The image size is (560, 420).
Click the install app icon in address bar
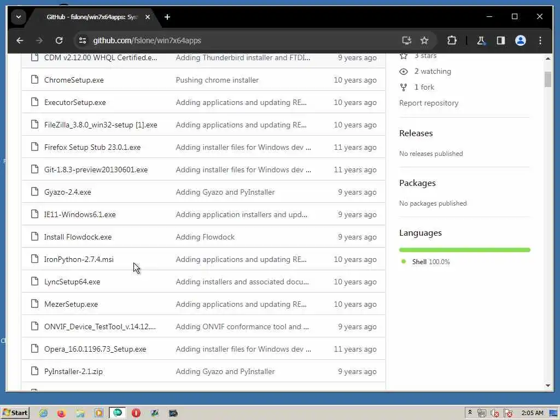tap(406, 40)
